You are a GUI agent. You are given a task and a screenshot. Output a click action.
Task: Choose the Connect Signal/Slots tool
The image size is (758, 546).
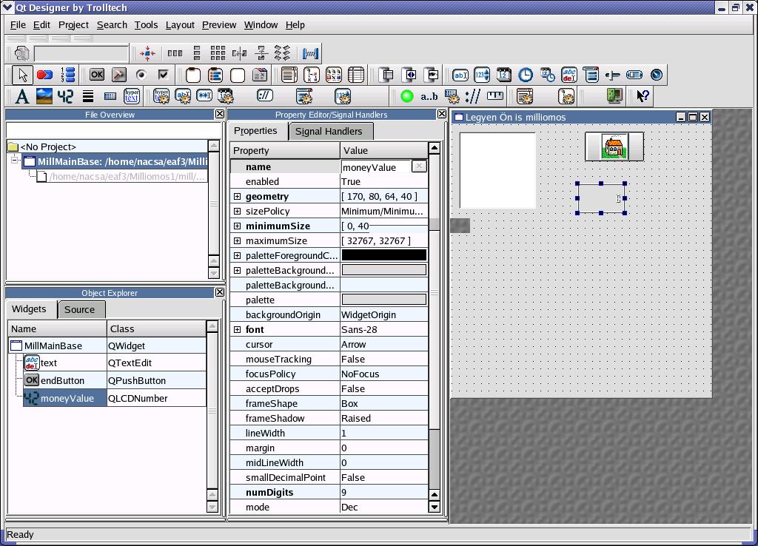click(x=44, y=75)
